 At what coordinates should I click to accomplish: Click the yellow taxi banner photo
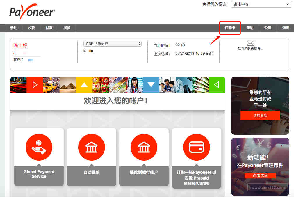point(51,85)
